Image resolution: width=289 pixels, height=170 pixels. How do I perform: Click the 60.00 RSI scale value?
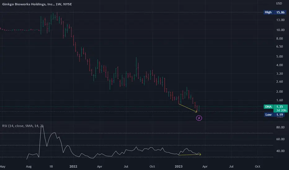280,139
